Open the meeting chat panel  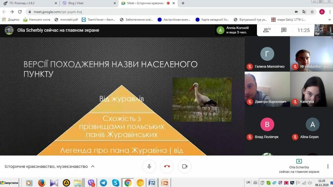284,30
